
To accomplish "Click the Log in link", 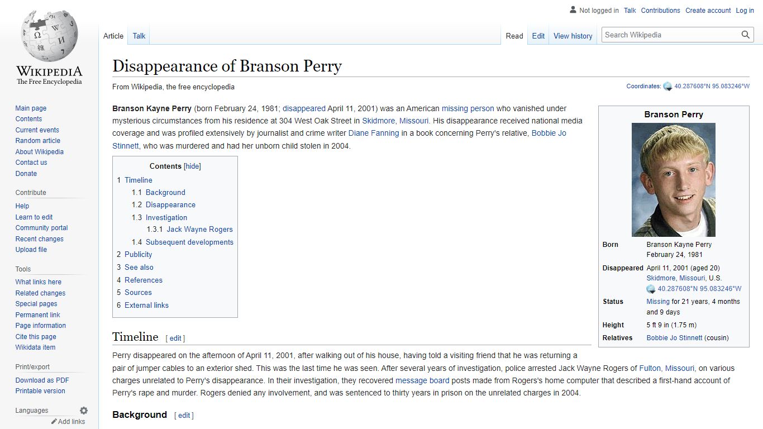I will (745, 11).
